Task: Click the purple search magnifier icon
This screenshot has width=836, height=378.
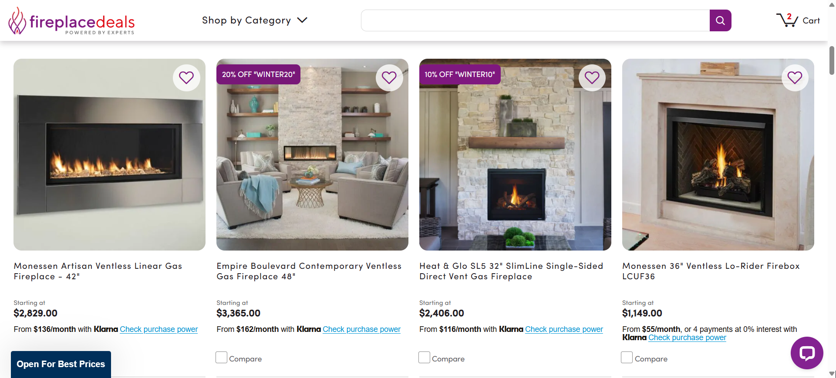Action: pyautogui.click(x=720, y=20)
